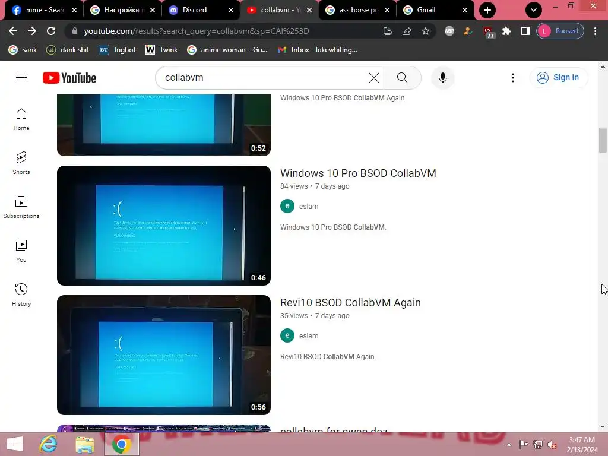This screenshot has height=456, width=608.
Task: Open the Tugbot bookmark
Action: point(118,50)
